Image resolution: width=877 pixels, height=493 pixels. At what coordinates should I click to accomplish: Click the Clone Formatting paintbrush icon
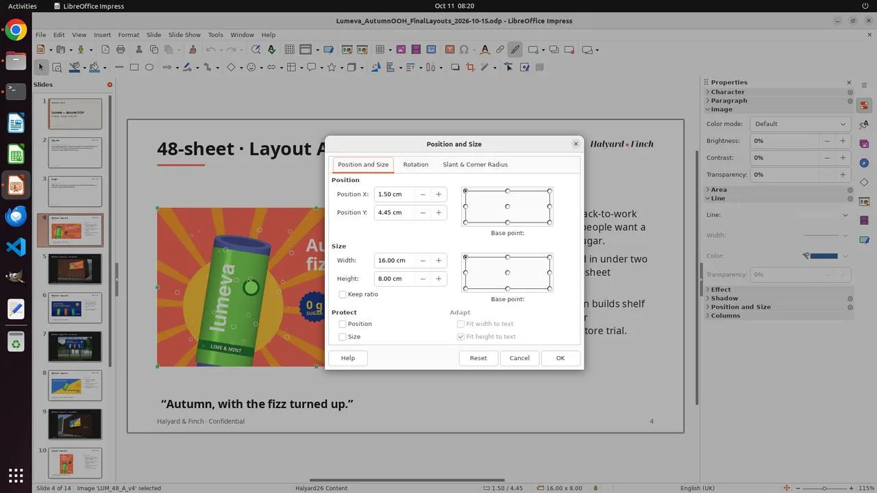click(x=192, y=49)
